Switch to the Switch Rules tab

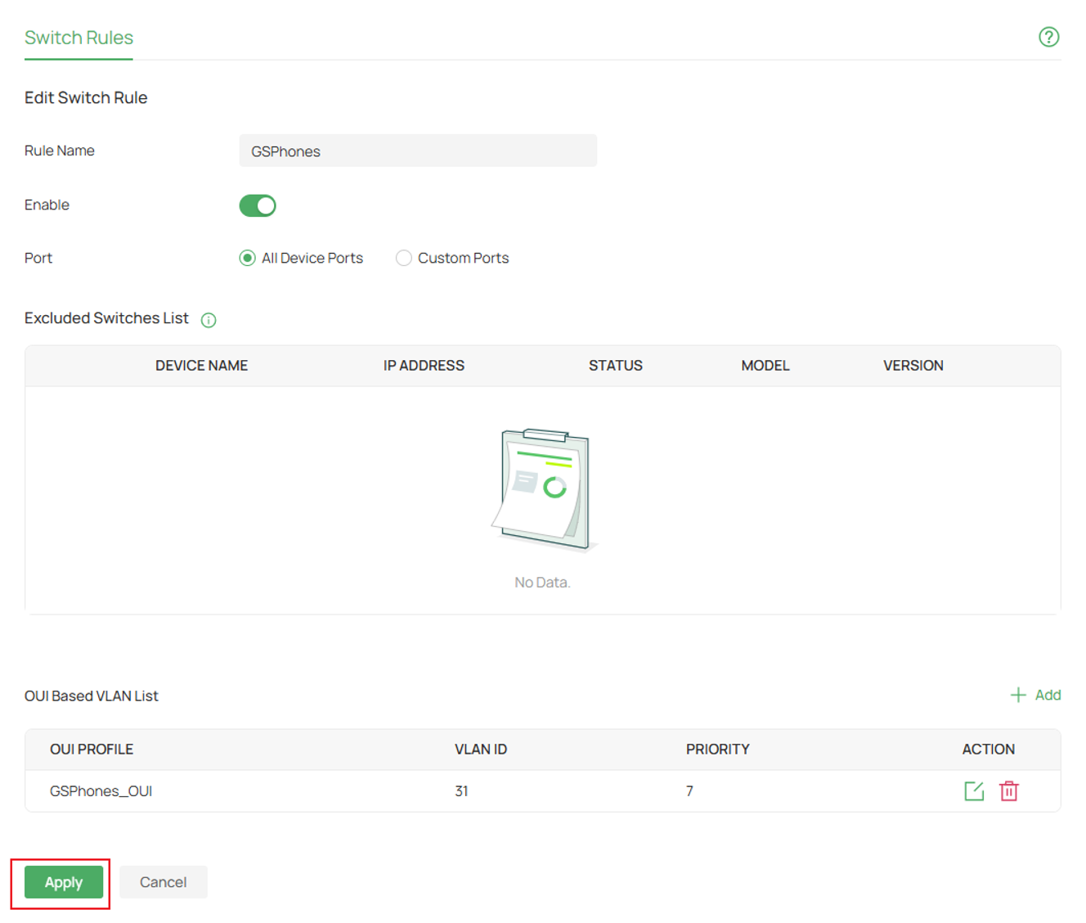79,38
